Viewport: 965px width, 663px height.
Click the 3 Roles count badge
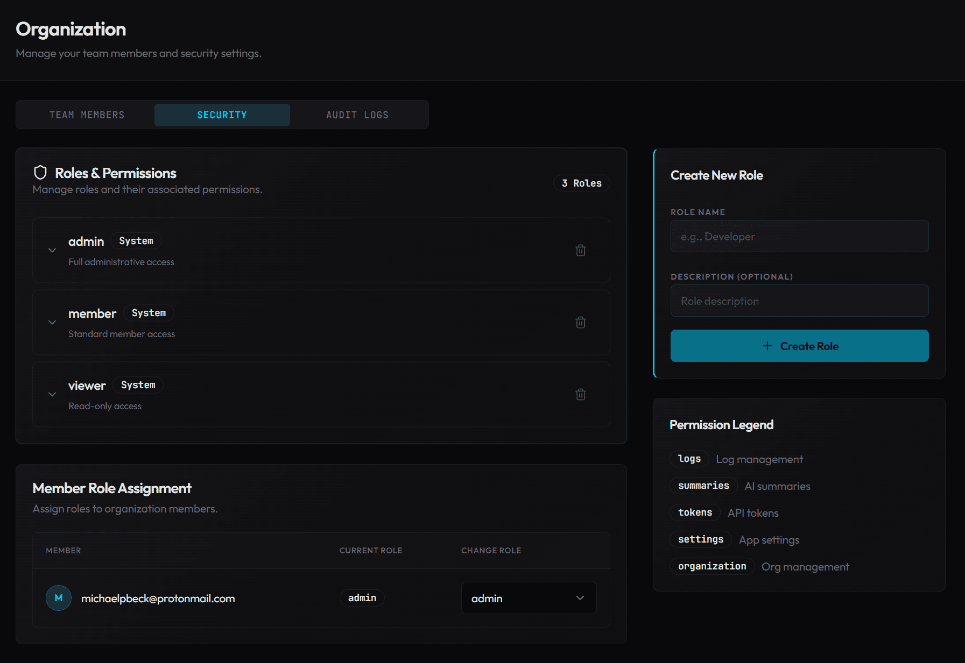[x=581, y=183]
